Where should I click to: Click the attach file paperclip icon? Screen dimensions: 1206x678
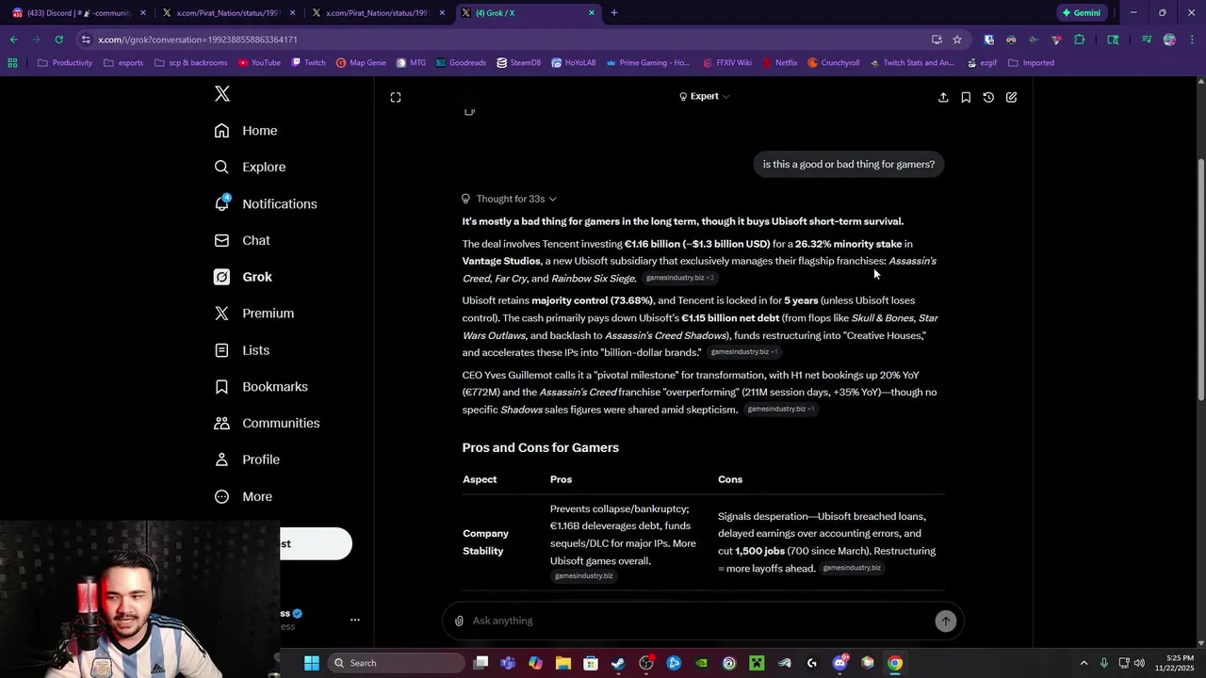pyautogui.click(x=459, y=621)
